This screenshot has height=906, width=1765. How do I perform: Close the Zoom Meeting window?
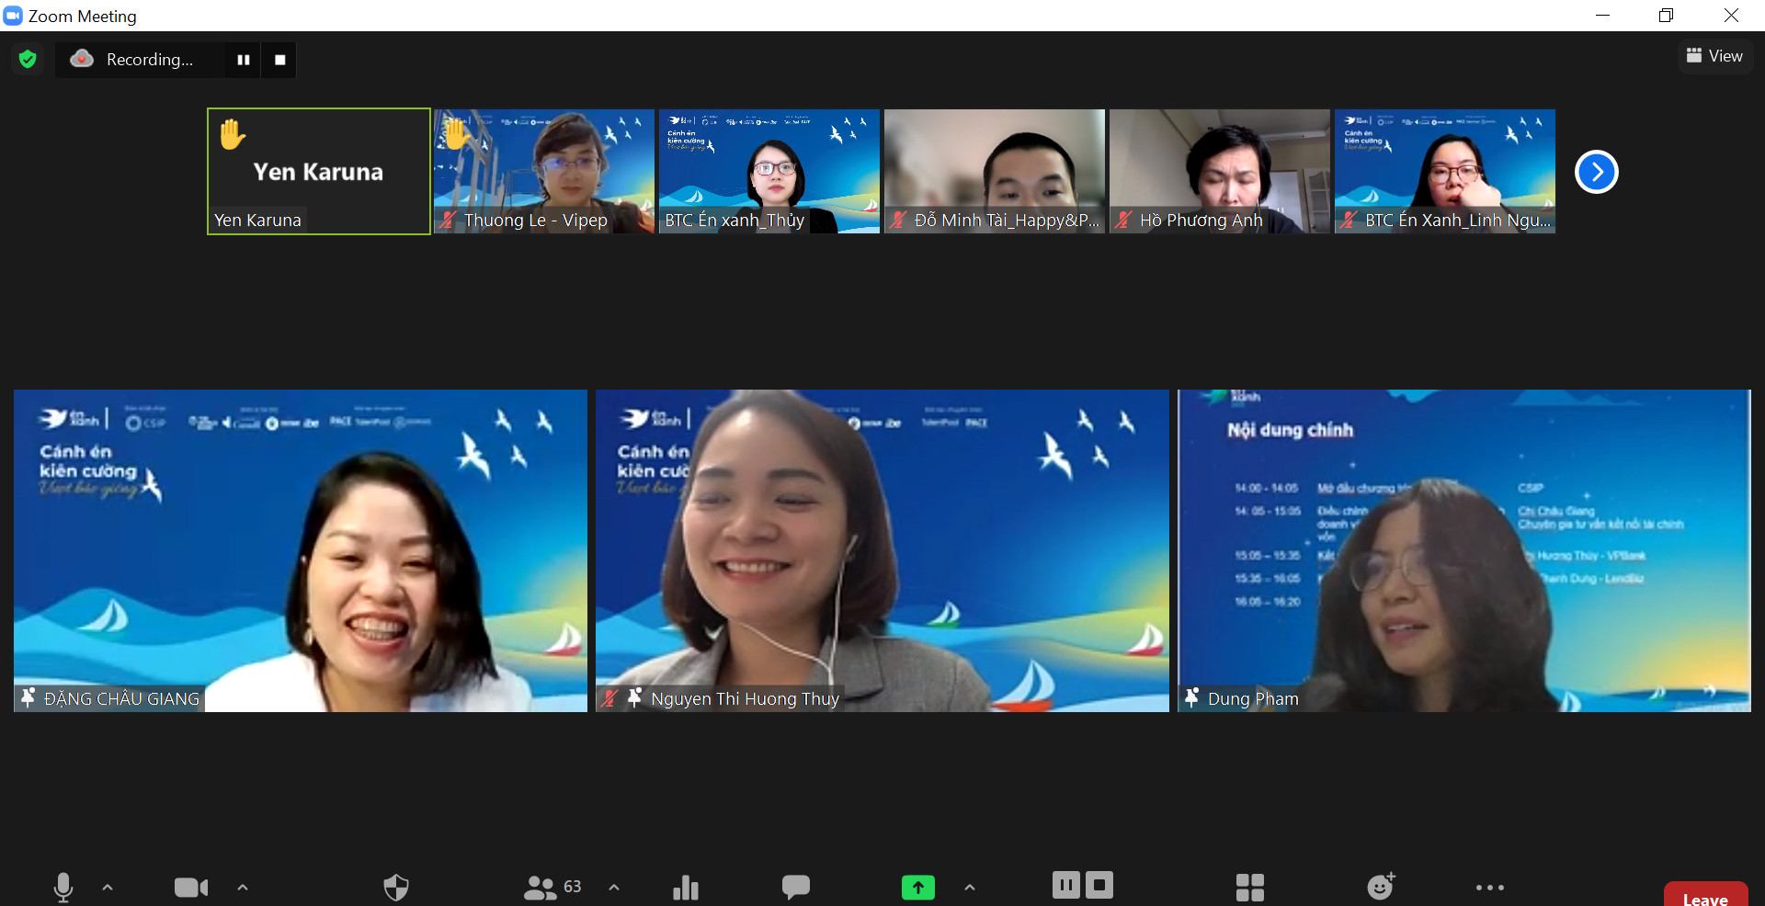click(1731, 16)
